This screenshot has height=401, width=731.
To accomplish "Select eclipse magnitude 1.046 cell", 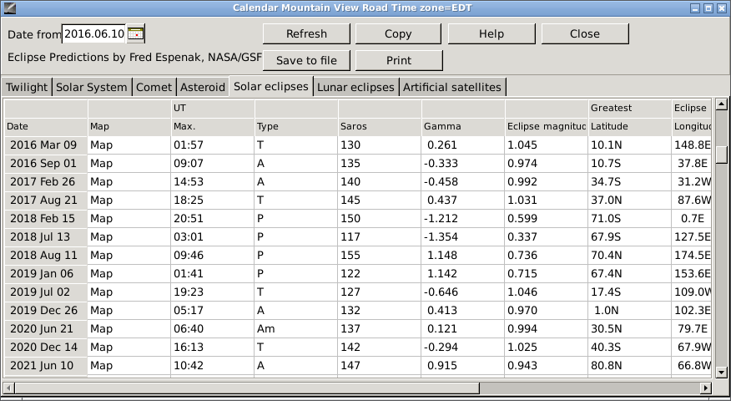I will click(x=546, y=292).
